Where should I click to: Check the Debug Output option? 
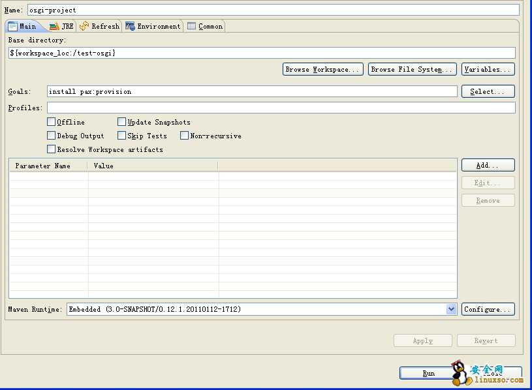coord(52,136)
